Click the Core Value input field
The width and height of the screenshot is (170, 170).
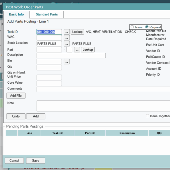[49, 83]
